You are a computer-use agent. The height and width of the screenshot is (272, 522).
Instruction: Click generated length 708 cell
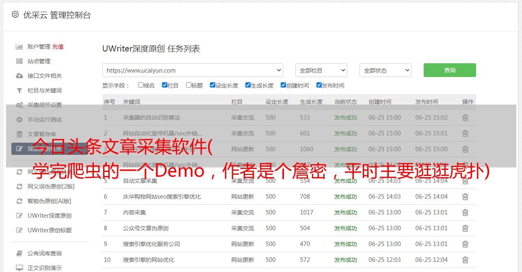click(x=305, y=197)
